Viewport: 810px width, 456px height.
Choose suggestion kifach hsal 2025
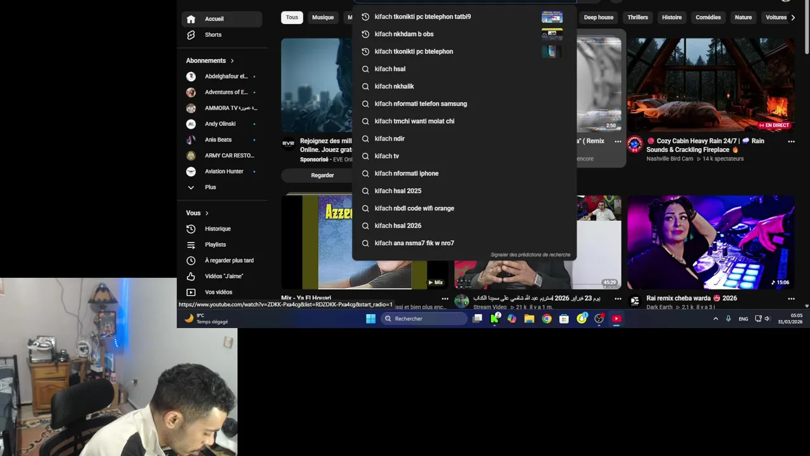pyautogui.click(x=464, y=191)
